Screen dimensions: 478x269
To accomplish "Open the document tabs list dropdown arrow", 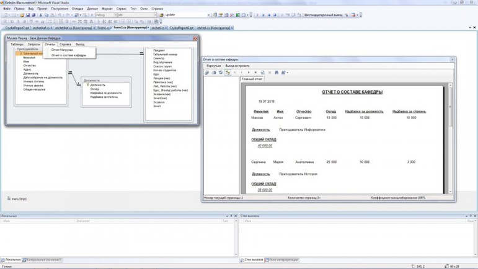I will tap(470, 27).
